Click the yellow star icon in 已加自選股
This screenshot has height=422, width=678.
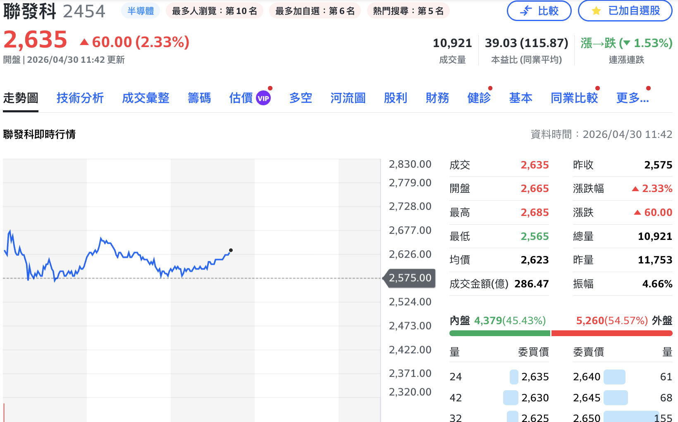(596, 11)
